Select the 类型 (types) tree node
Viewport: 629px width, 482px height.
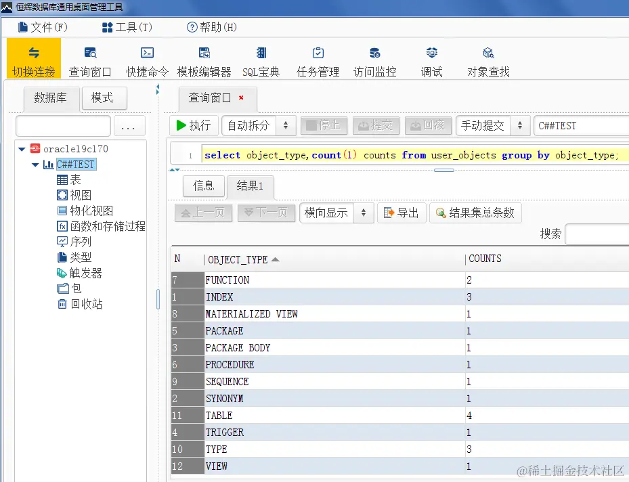(x=74, y=257)
